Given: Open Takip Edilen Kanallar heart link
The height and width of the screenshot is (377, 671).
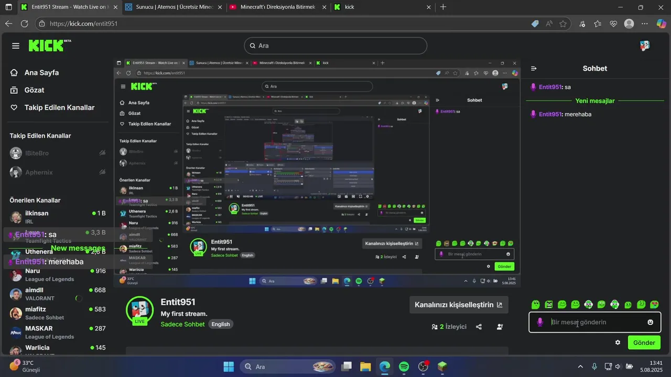Looking at the screenshot, I should (x=52, y=107).
